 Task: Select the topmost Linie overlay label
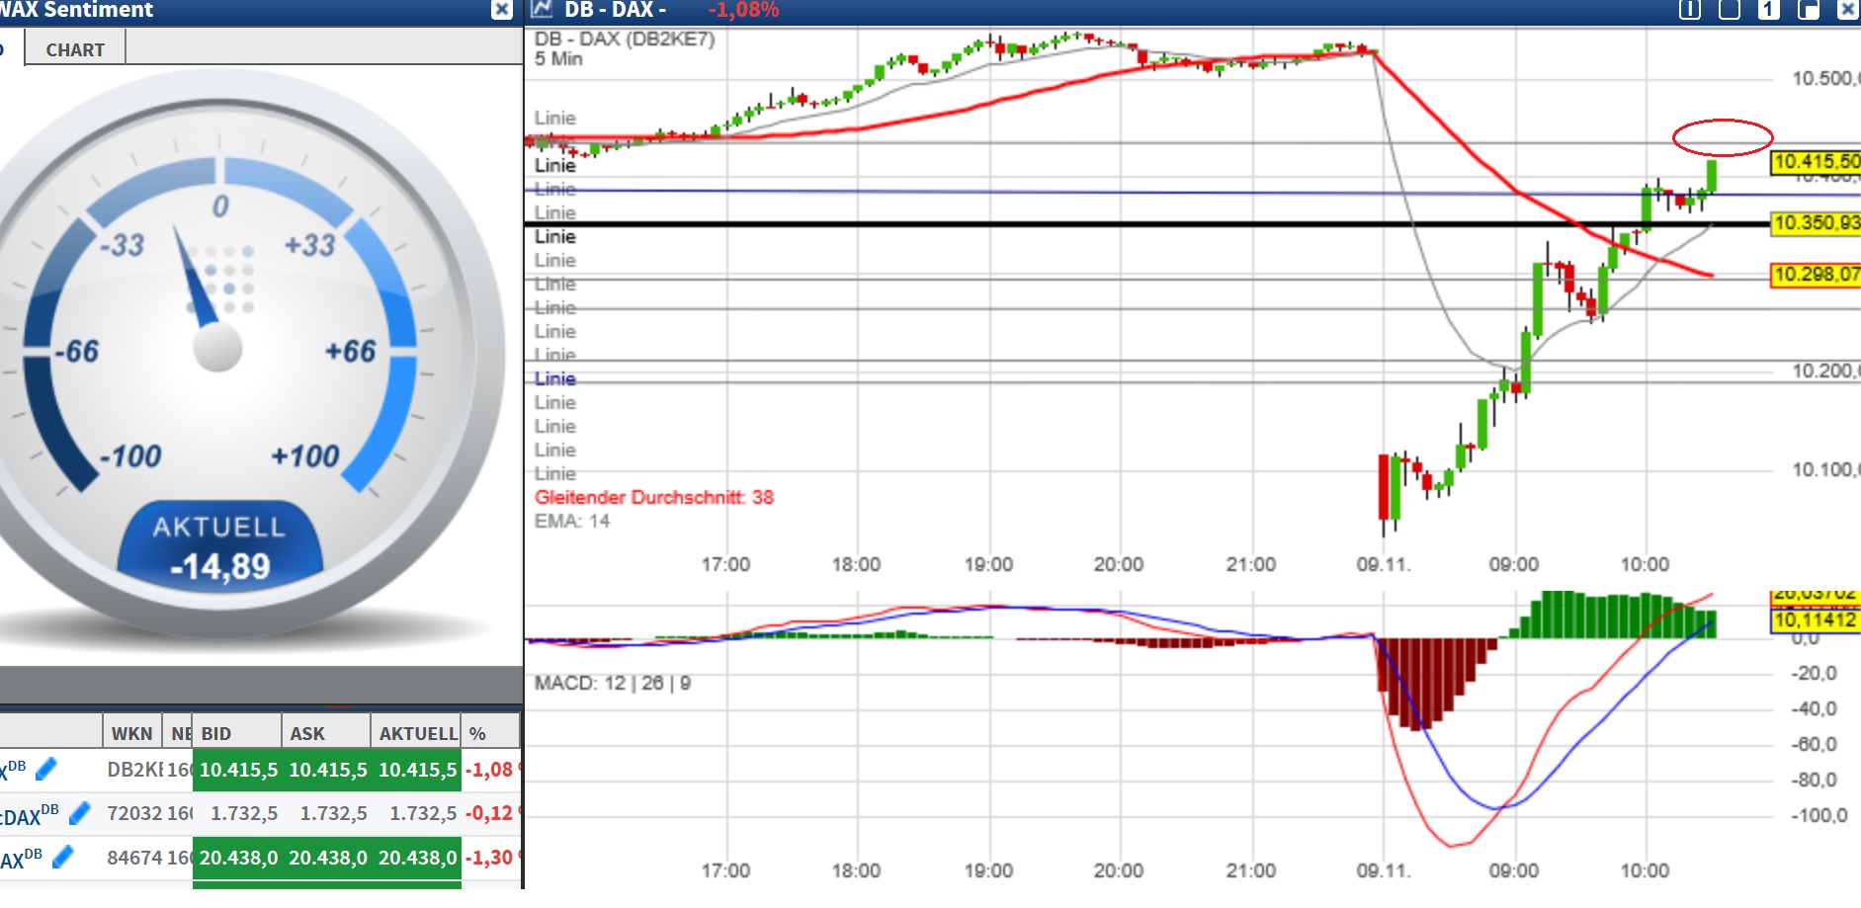553,118
